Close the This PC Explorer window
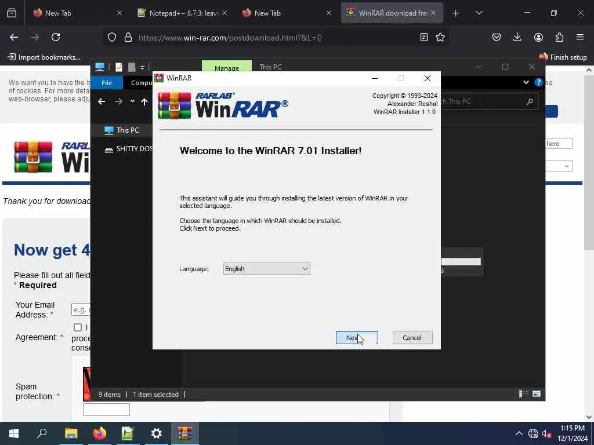The height and width of the screenshot is (445, 594). point(532,67)
